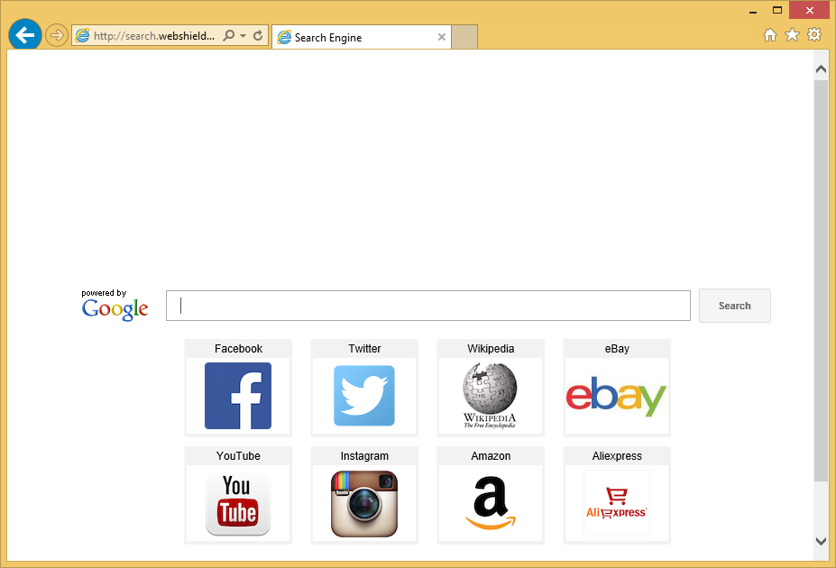This screenshot has width=836, height=568.
Task: Click the scrollbar up arrow
Action: click(x=821, y=69)
